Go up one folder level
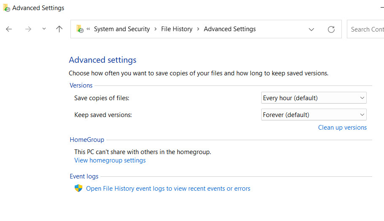384x221 pixels. point(59,29)
